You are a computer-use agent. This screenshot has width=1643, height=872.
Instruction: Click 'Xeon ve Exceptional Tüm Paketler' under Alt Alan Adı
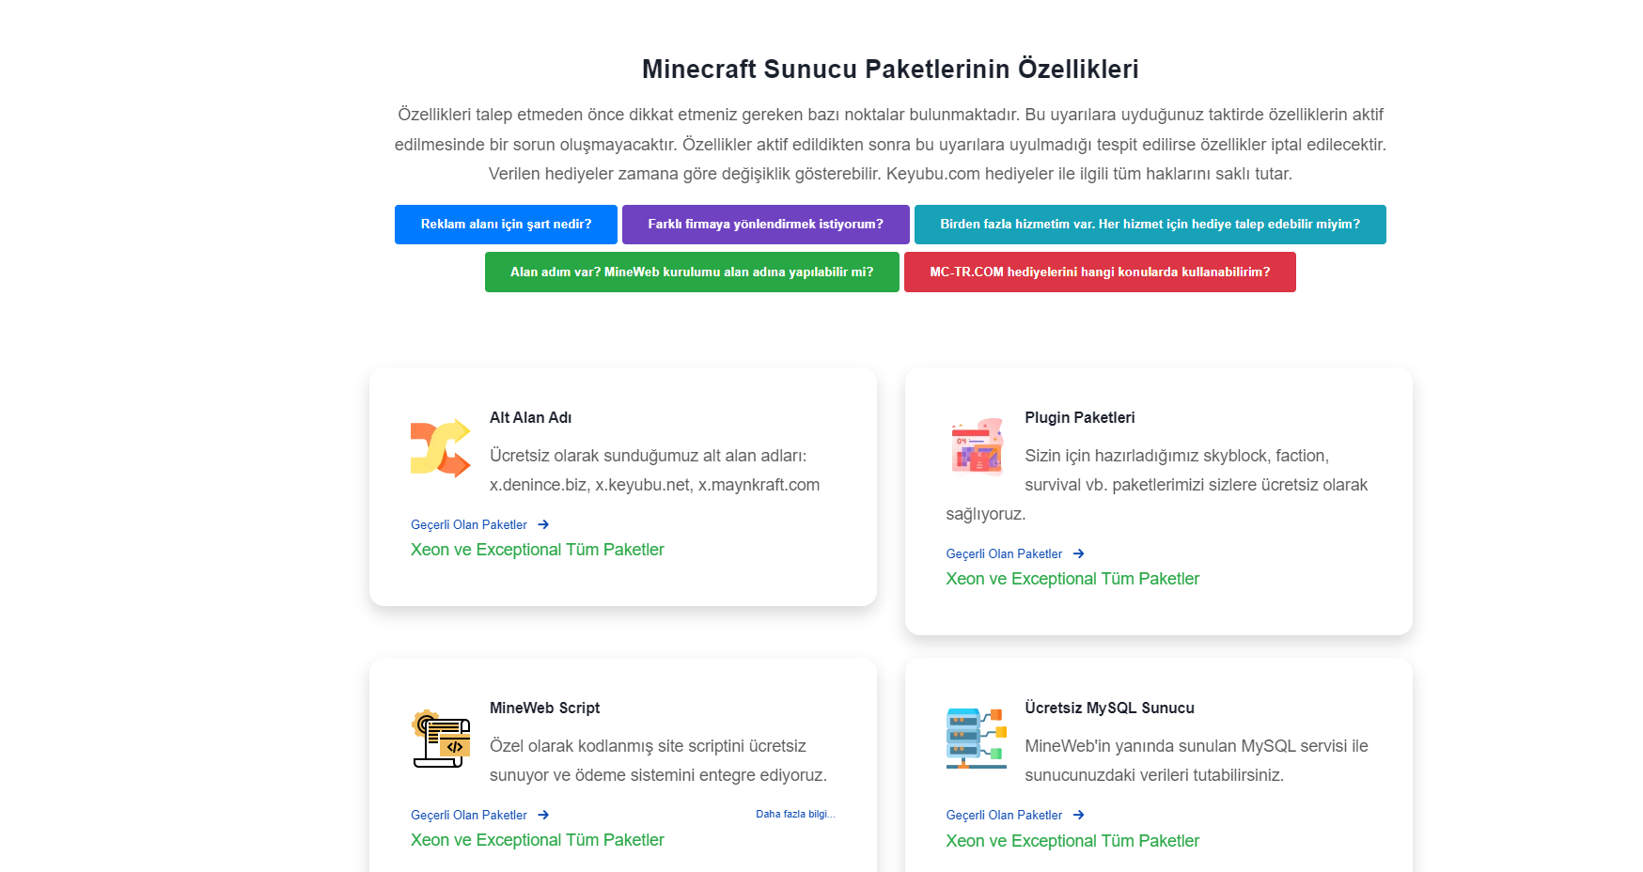pyautogui.click(x=538, y=550)
